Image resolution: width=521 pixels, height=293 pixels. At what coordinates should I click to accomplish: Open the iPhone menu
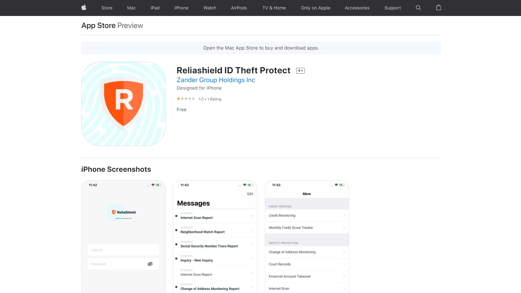(181, 8)
